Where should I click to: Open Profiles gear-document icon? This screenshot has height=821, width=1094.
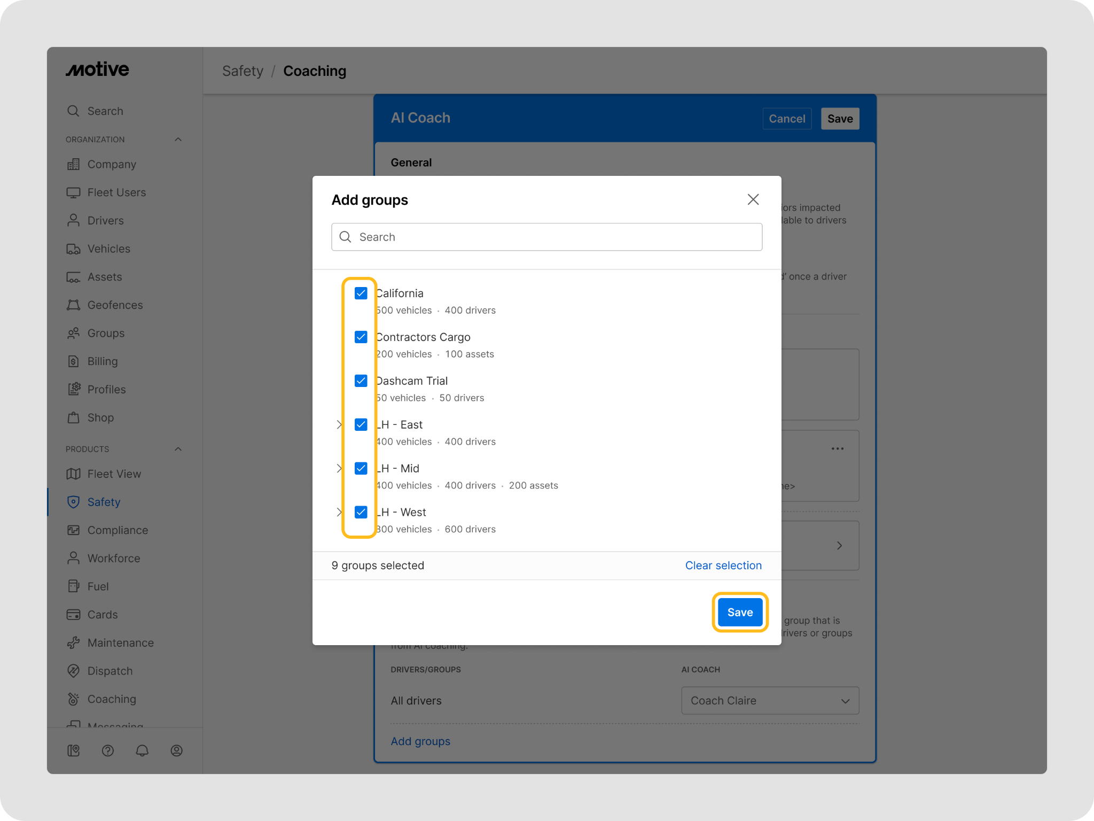(73, 389)
